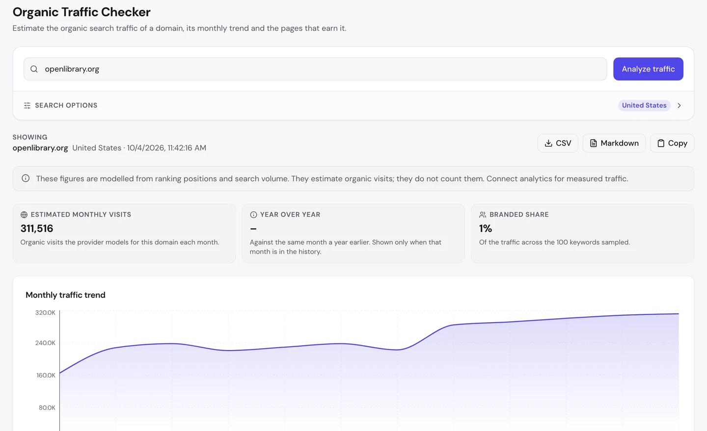Click the 240.0K axis label on chart
This screenshot has width=707, height=431.
pos(45,343)
